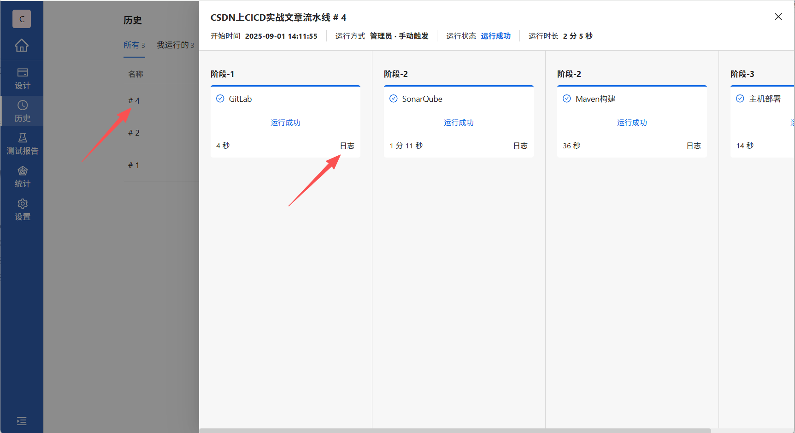This screenshot has height=433, width=795.
Task: Click the success checkmark on Maven构建 card
Action: pyautogui.click(x=567, y=98)
